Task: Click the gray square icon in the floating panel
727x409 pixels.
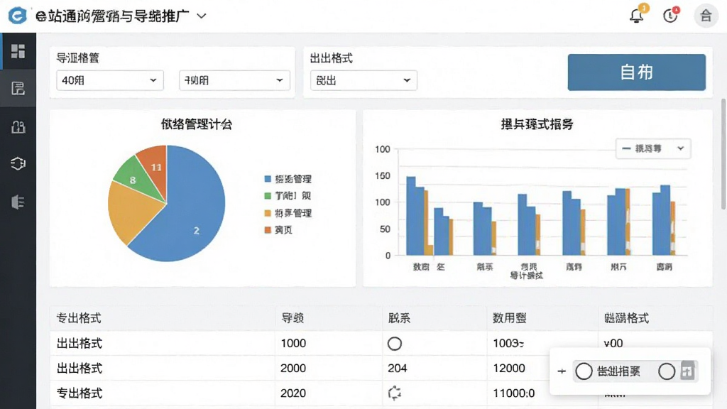Action: (x=687, y=371)
